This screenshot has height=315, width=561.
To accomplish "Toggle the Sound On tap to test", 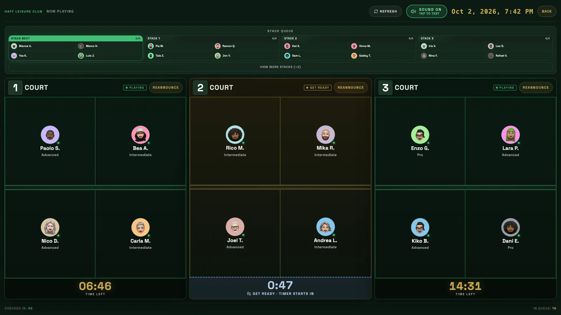I will [x=426, y=11].
